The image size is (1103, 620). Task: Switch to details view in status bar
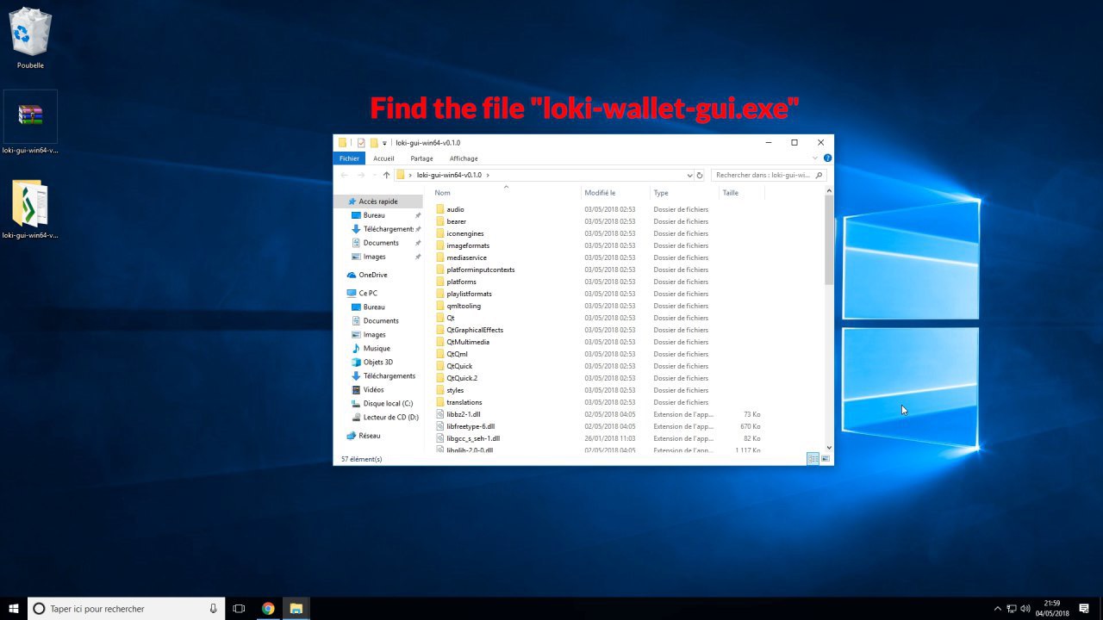click(813, 459)
